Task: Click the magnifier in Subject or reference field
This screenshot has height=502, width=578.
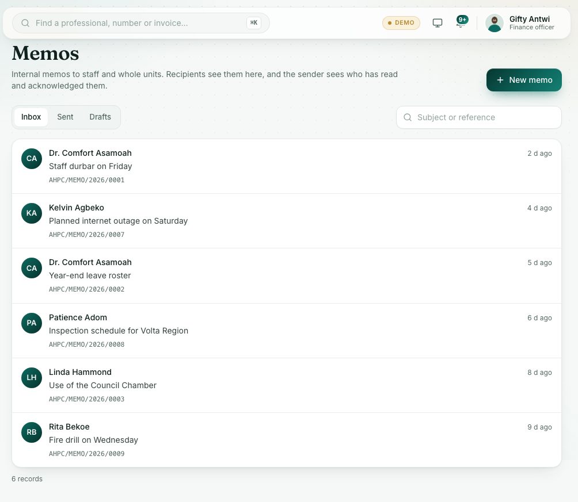Action: pyautogui.click(x=408, y=117)
